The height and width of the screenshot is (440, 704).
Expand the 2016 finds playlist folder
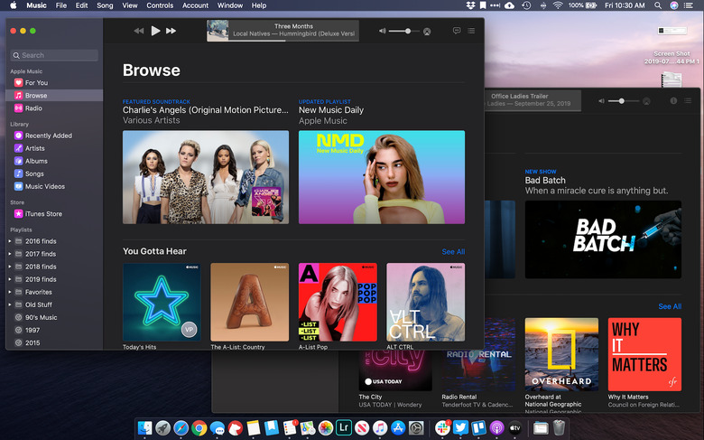coord(10,241)
